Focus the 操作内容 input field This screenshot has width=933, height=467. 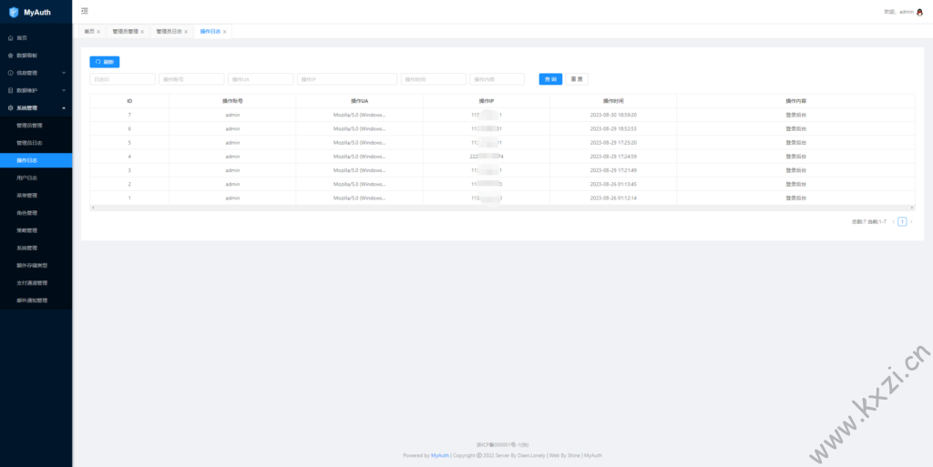pos(497,79)
